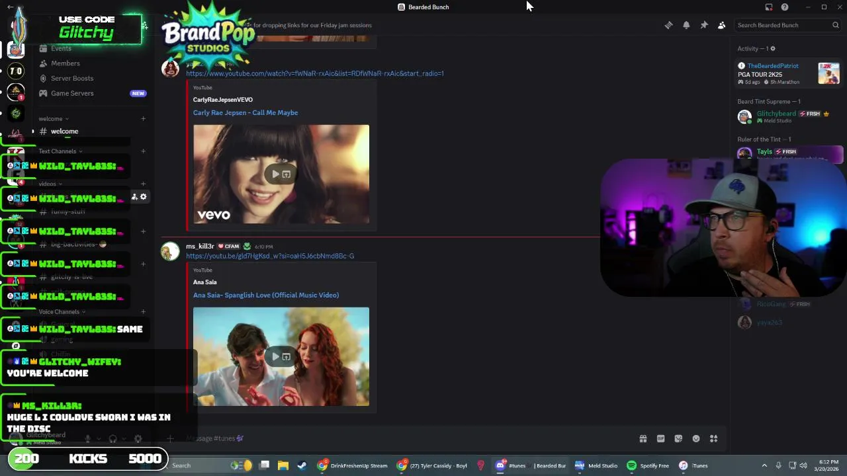Create invite for the selected channel
The width and height of the screenshot is (847, 476).
pyautogui.click(x=134, y=197)
